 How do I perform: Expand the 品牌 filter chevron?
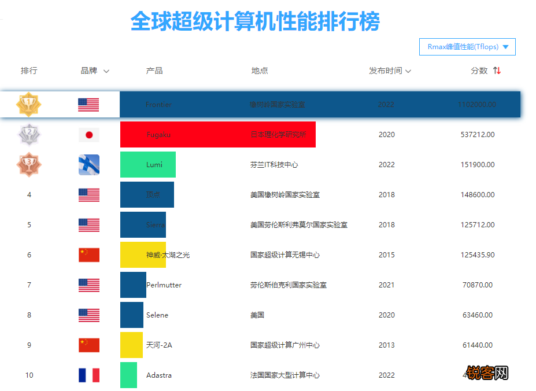pyautogui.click(x=106, y=71)
